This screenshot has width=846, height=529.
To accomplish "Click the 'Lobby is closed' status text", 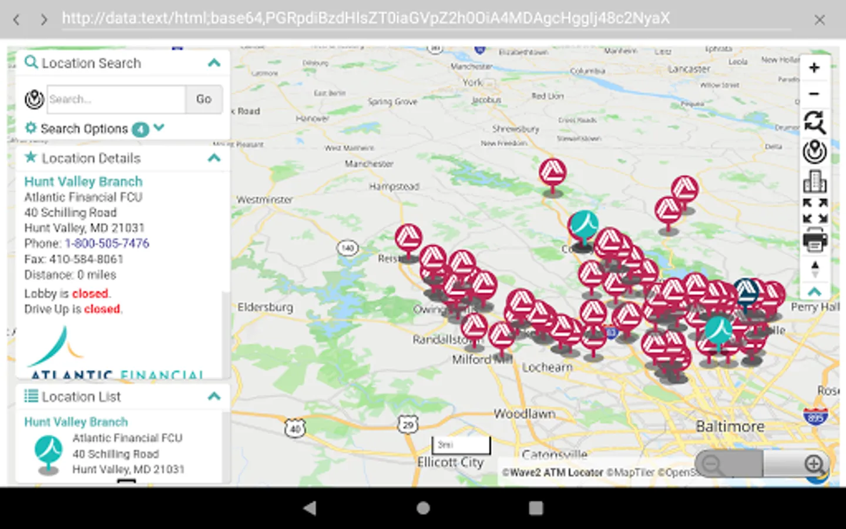I will point(68,293).
